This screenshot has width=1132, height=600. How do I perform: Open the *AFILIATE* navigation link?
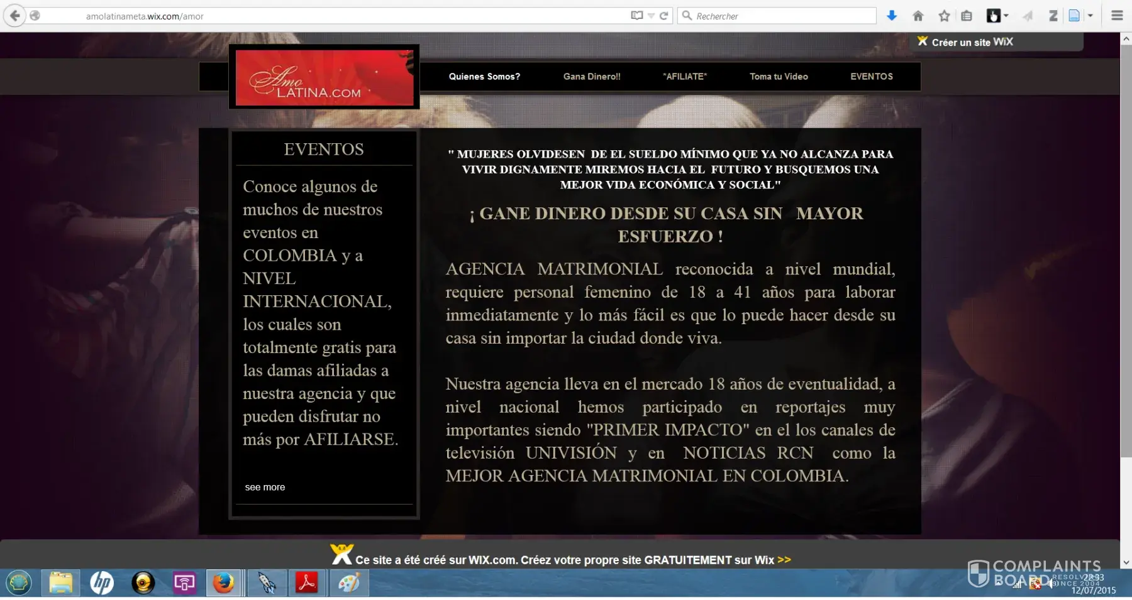click(x=685, y=77)
